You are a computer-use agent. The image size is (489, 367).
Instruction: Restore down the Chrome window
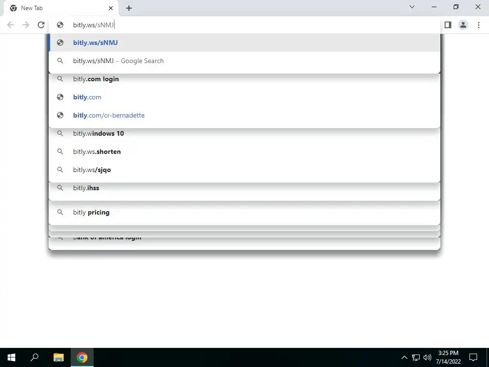click(456, 7)
